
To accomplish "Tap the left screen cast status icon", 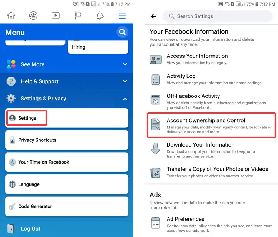I will click(76, 4).
